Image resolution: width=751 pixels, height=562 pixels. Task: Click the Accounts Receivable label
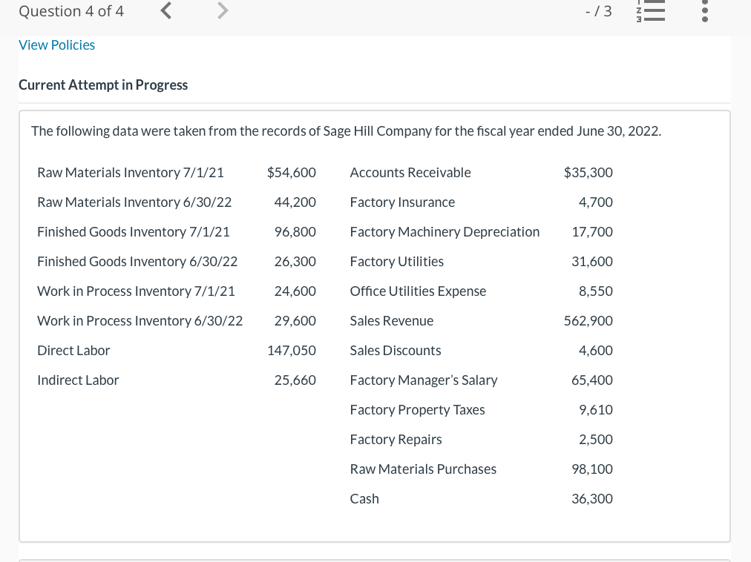click(410, 172)
